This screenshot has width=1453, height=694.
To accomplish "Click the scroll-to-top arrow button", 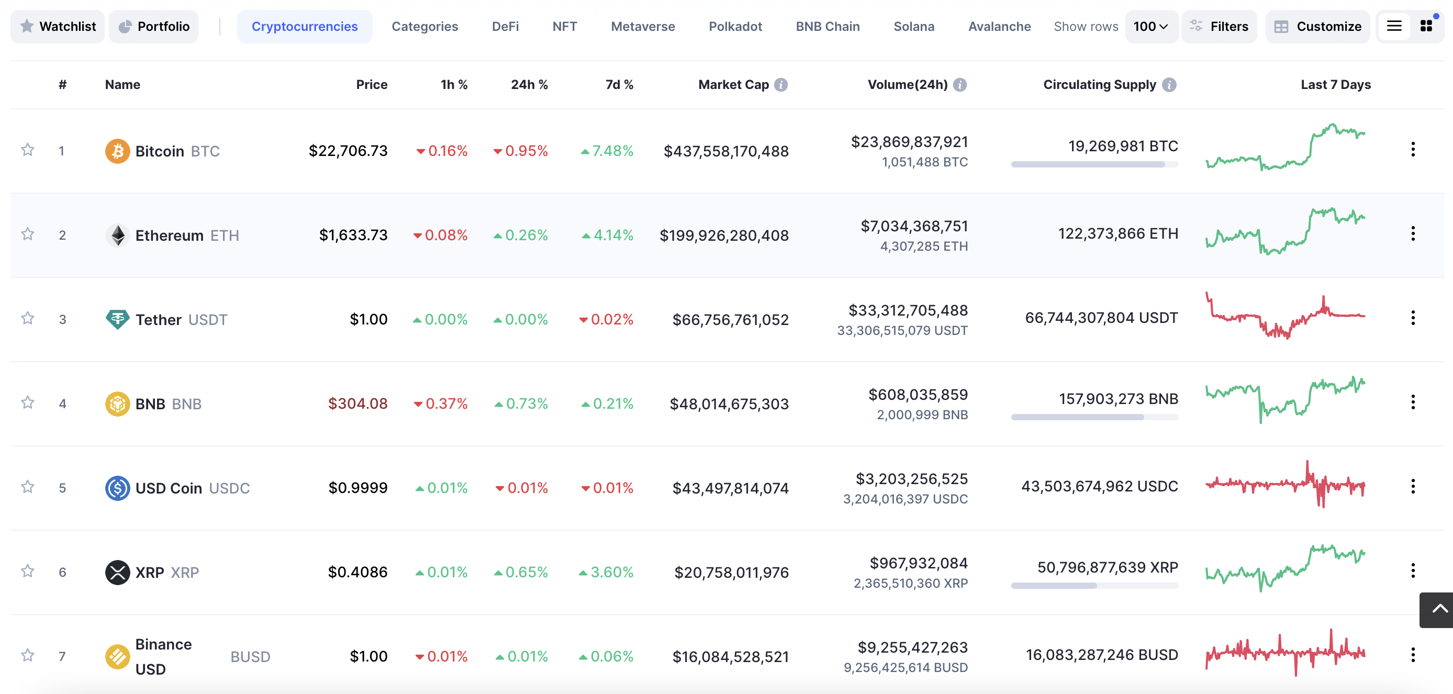I will coord(1437,610).
